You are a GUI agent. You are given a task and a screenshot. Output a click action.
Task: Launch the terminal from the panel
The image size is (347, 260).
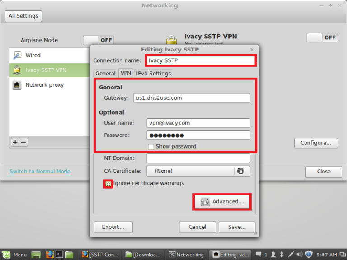(x=59, y=255)
